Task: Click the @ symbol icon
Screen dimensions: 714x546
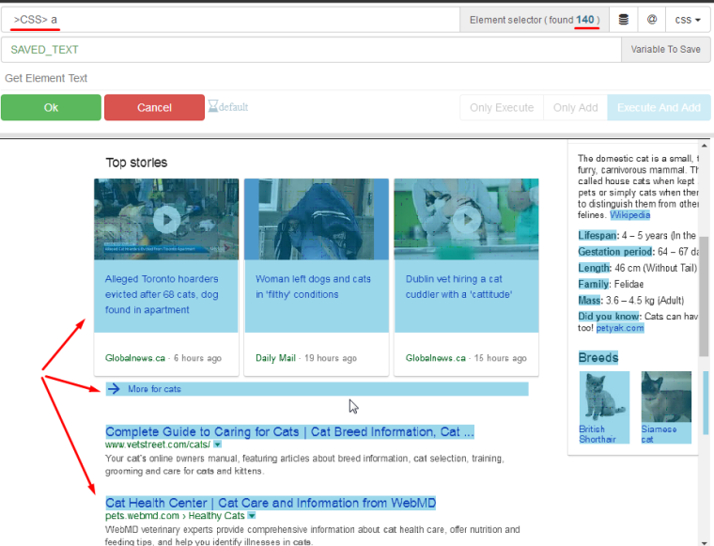Action: point(652,19)
